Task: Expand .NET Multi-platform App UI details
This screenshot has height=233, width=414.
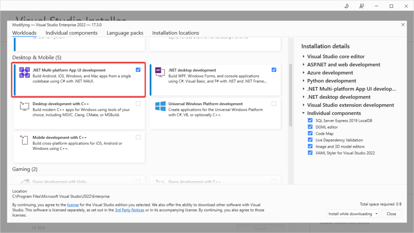Action: pos(304,89)
